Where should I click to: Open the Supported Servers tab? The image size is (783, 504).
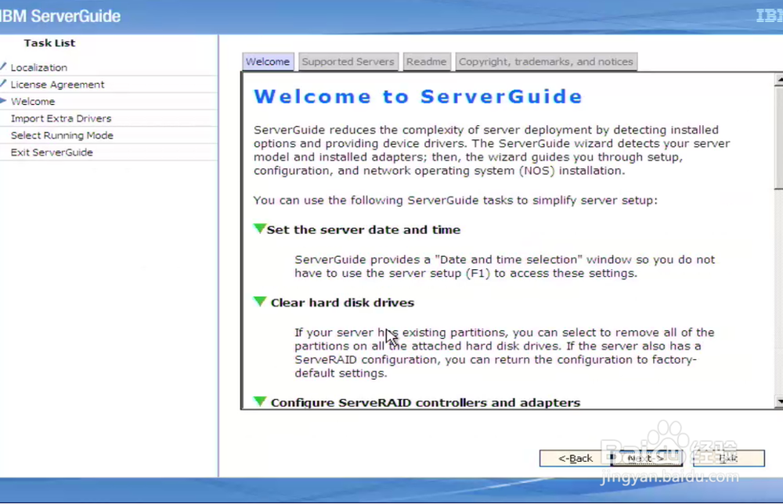(348, 62)
